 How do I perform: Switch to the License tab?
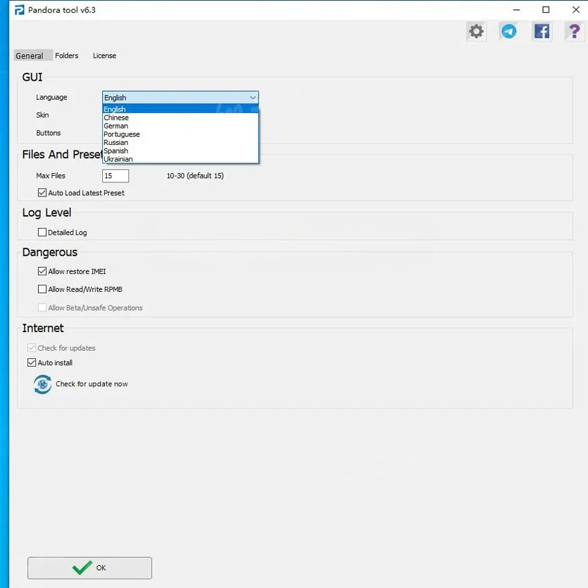(x=105, y=55)
